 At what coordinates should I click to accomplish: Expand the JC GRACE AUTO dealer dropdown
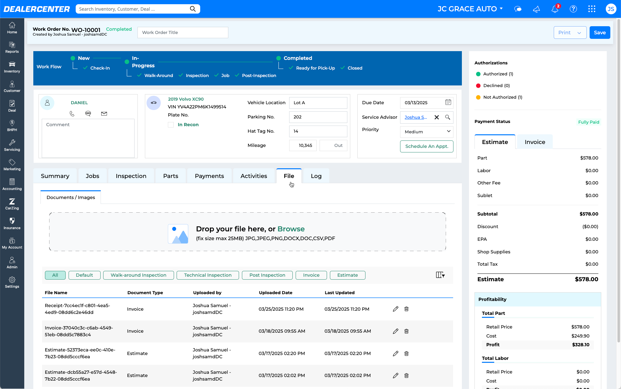(470, 9)
